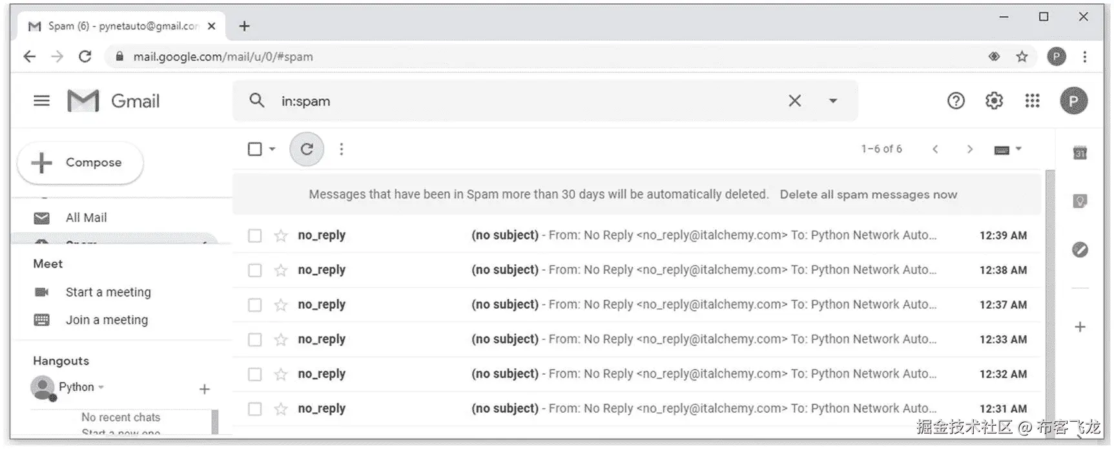The image size is (1114, 449).
Task: Open the Google apps grid
Action: [x=1032, y=101]
